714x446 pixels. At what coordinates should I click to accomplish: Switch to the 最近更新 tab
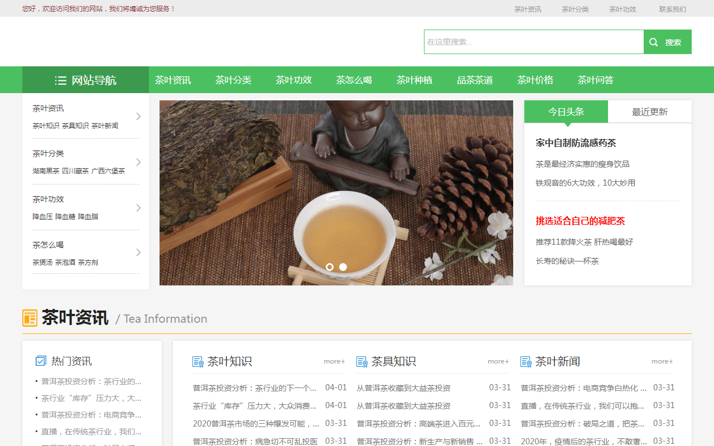pyautogui.click(x=650, y=111)
